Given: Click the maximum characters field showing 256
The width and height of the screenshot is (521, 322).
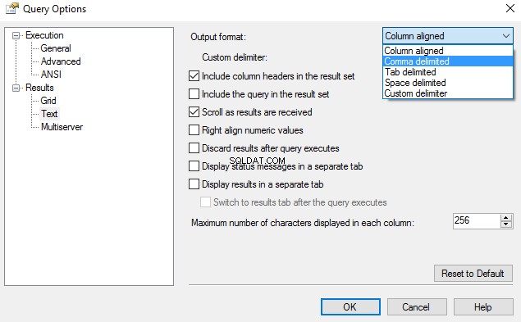Looking at the screenshot, I should coord(477,220).
